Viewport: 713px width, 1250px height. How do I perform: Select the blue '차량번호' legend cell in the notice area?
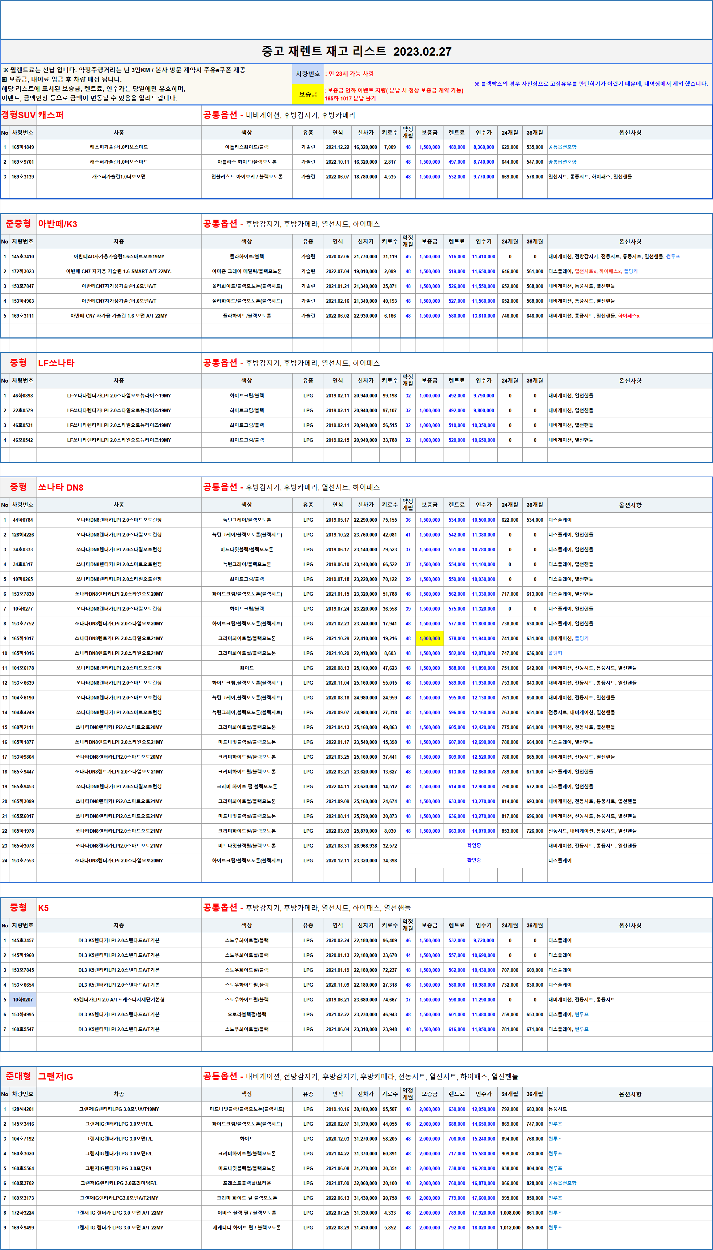point(308,74)
